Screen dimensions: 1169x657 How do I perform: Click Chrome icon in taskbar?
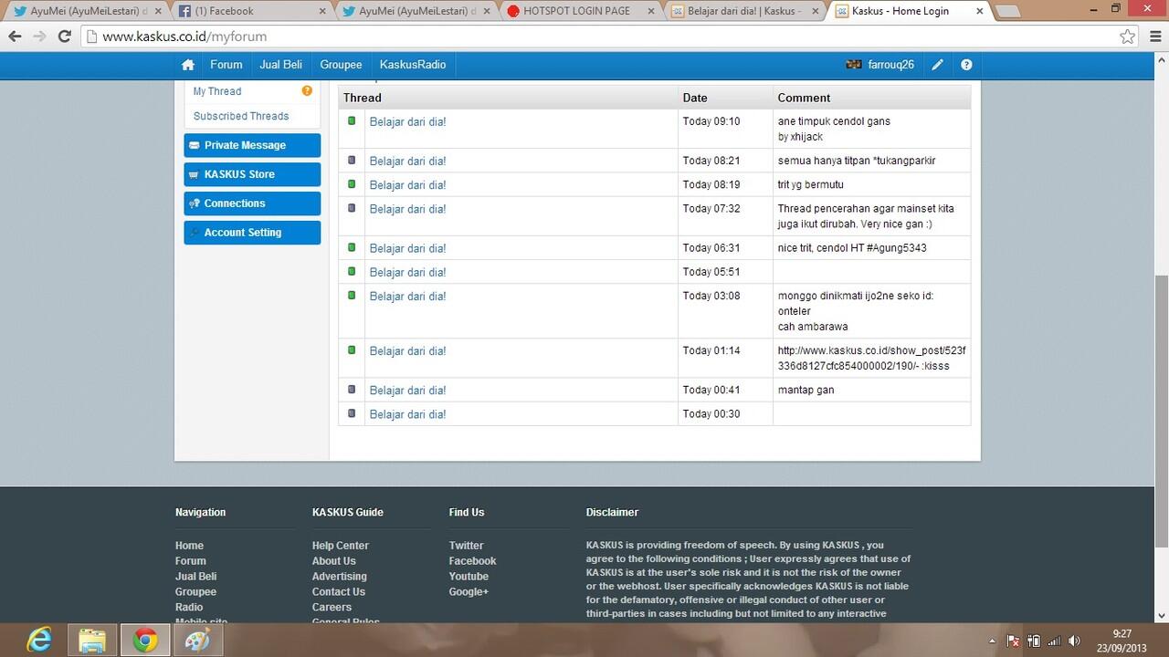(x=145, y=641)
